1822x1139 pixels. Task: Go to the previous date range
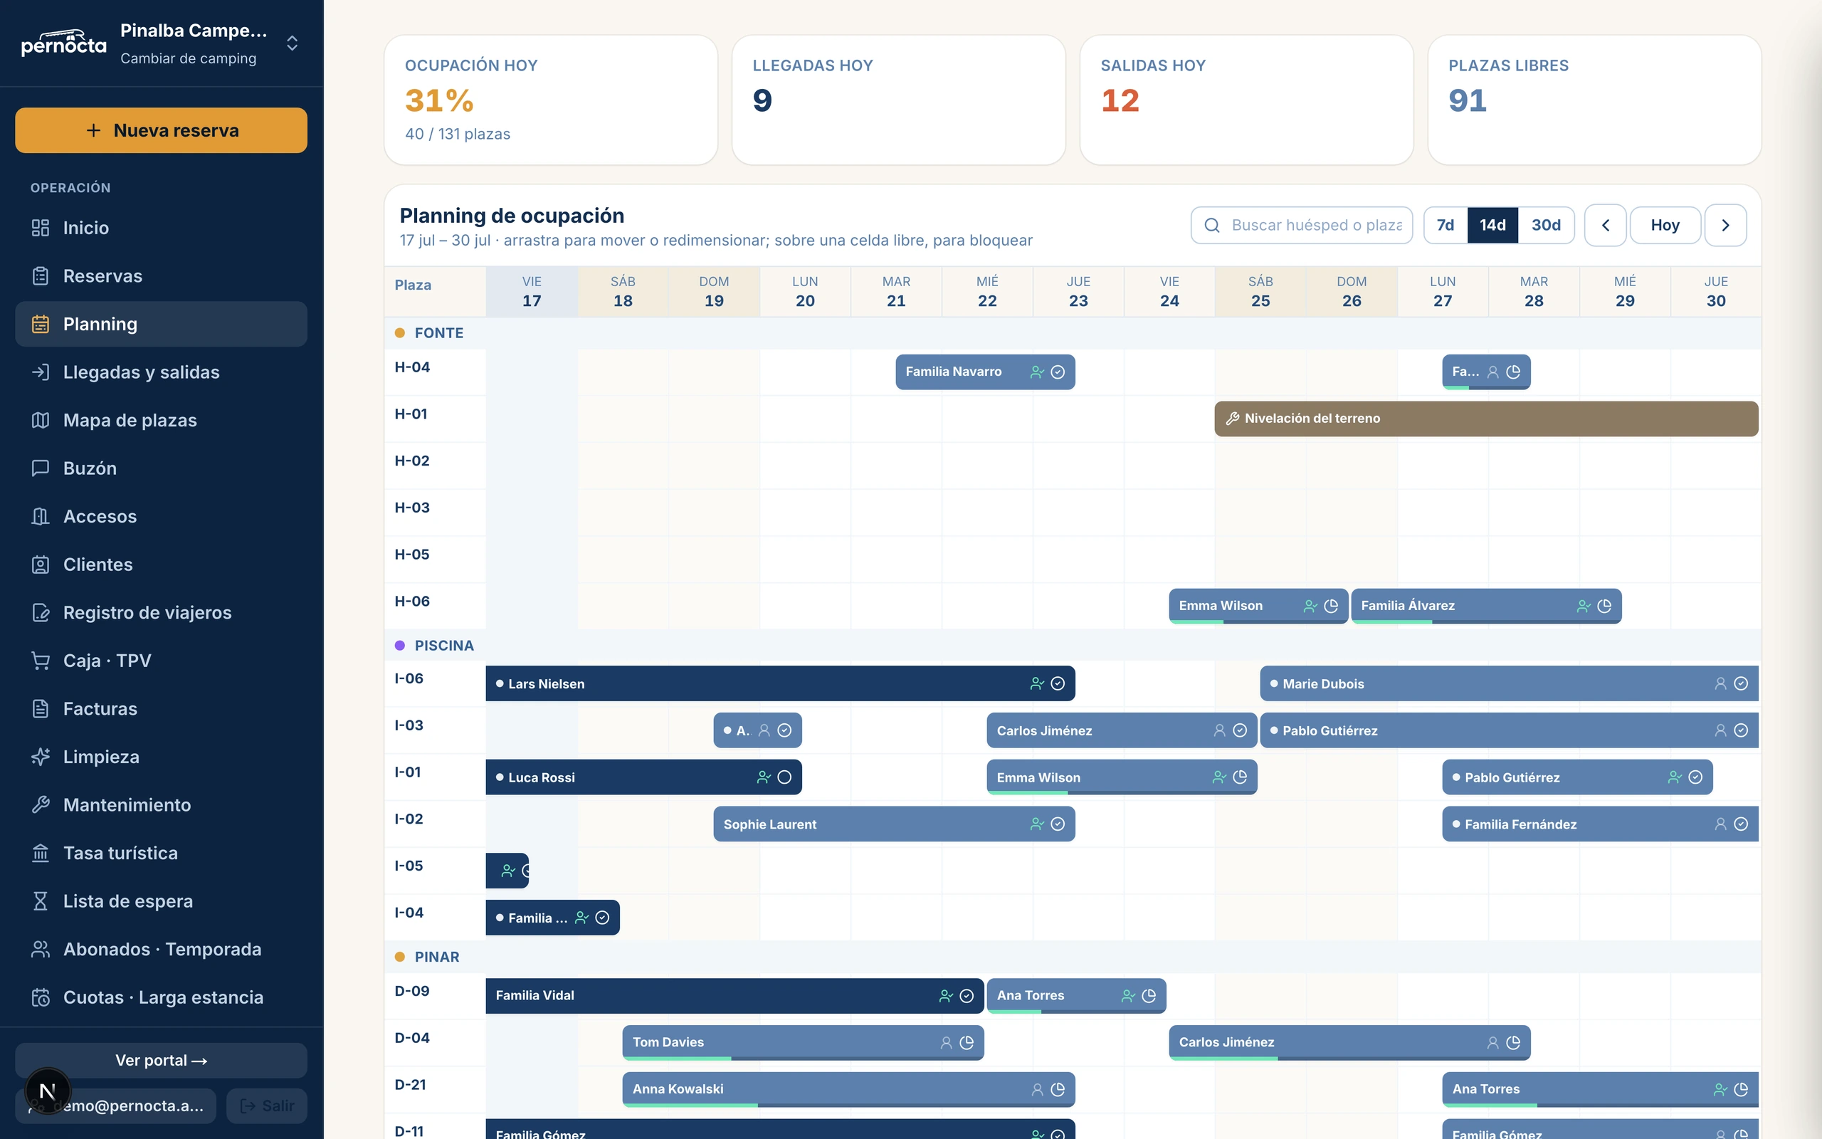[x=1605, y=225]
